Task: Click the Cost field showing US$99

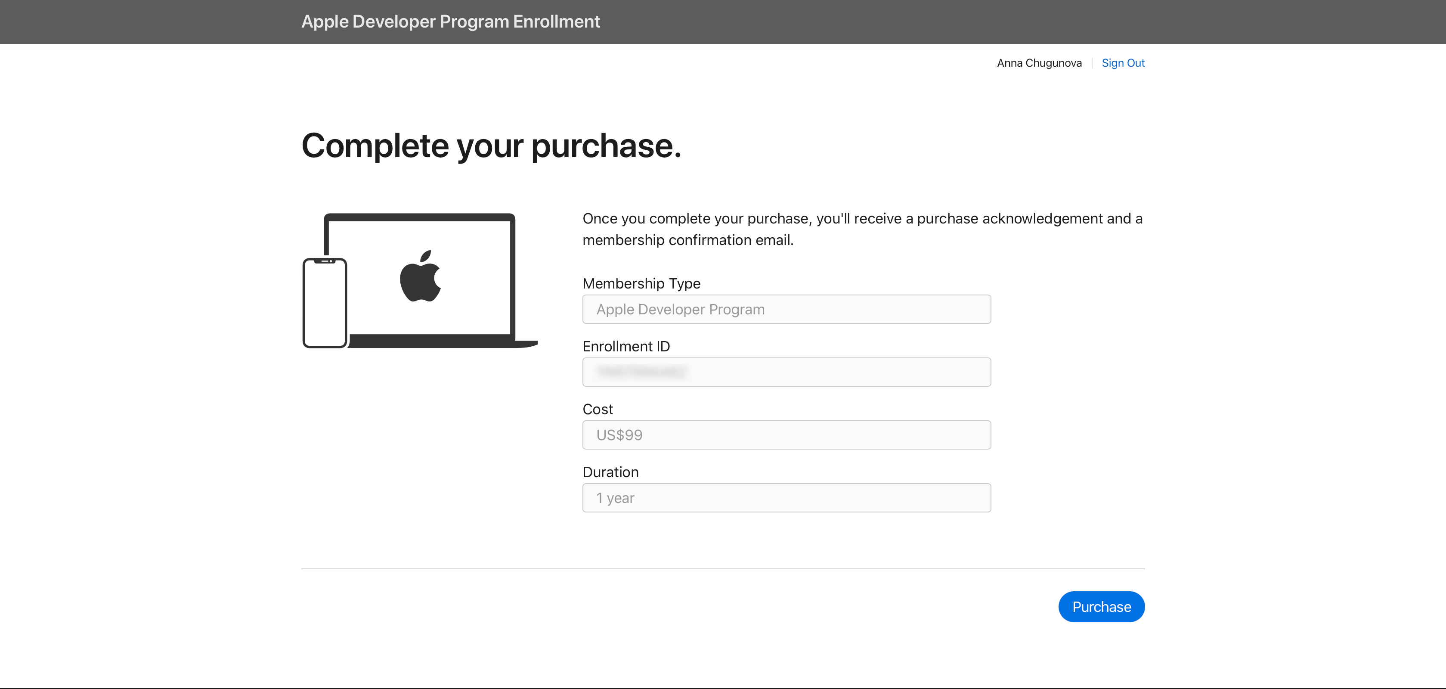Action: pos(786,435)
